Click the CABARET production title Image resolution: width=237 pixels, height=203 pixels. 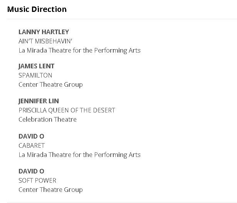(x=32, y=145)
